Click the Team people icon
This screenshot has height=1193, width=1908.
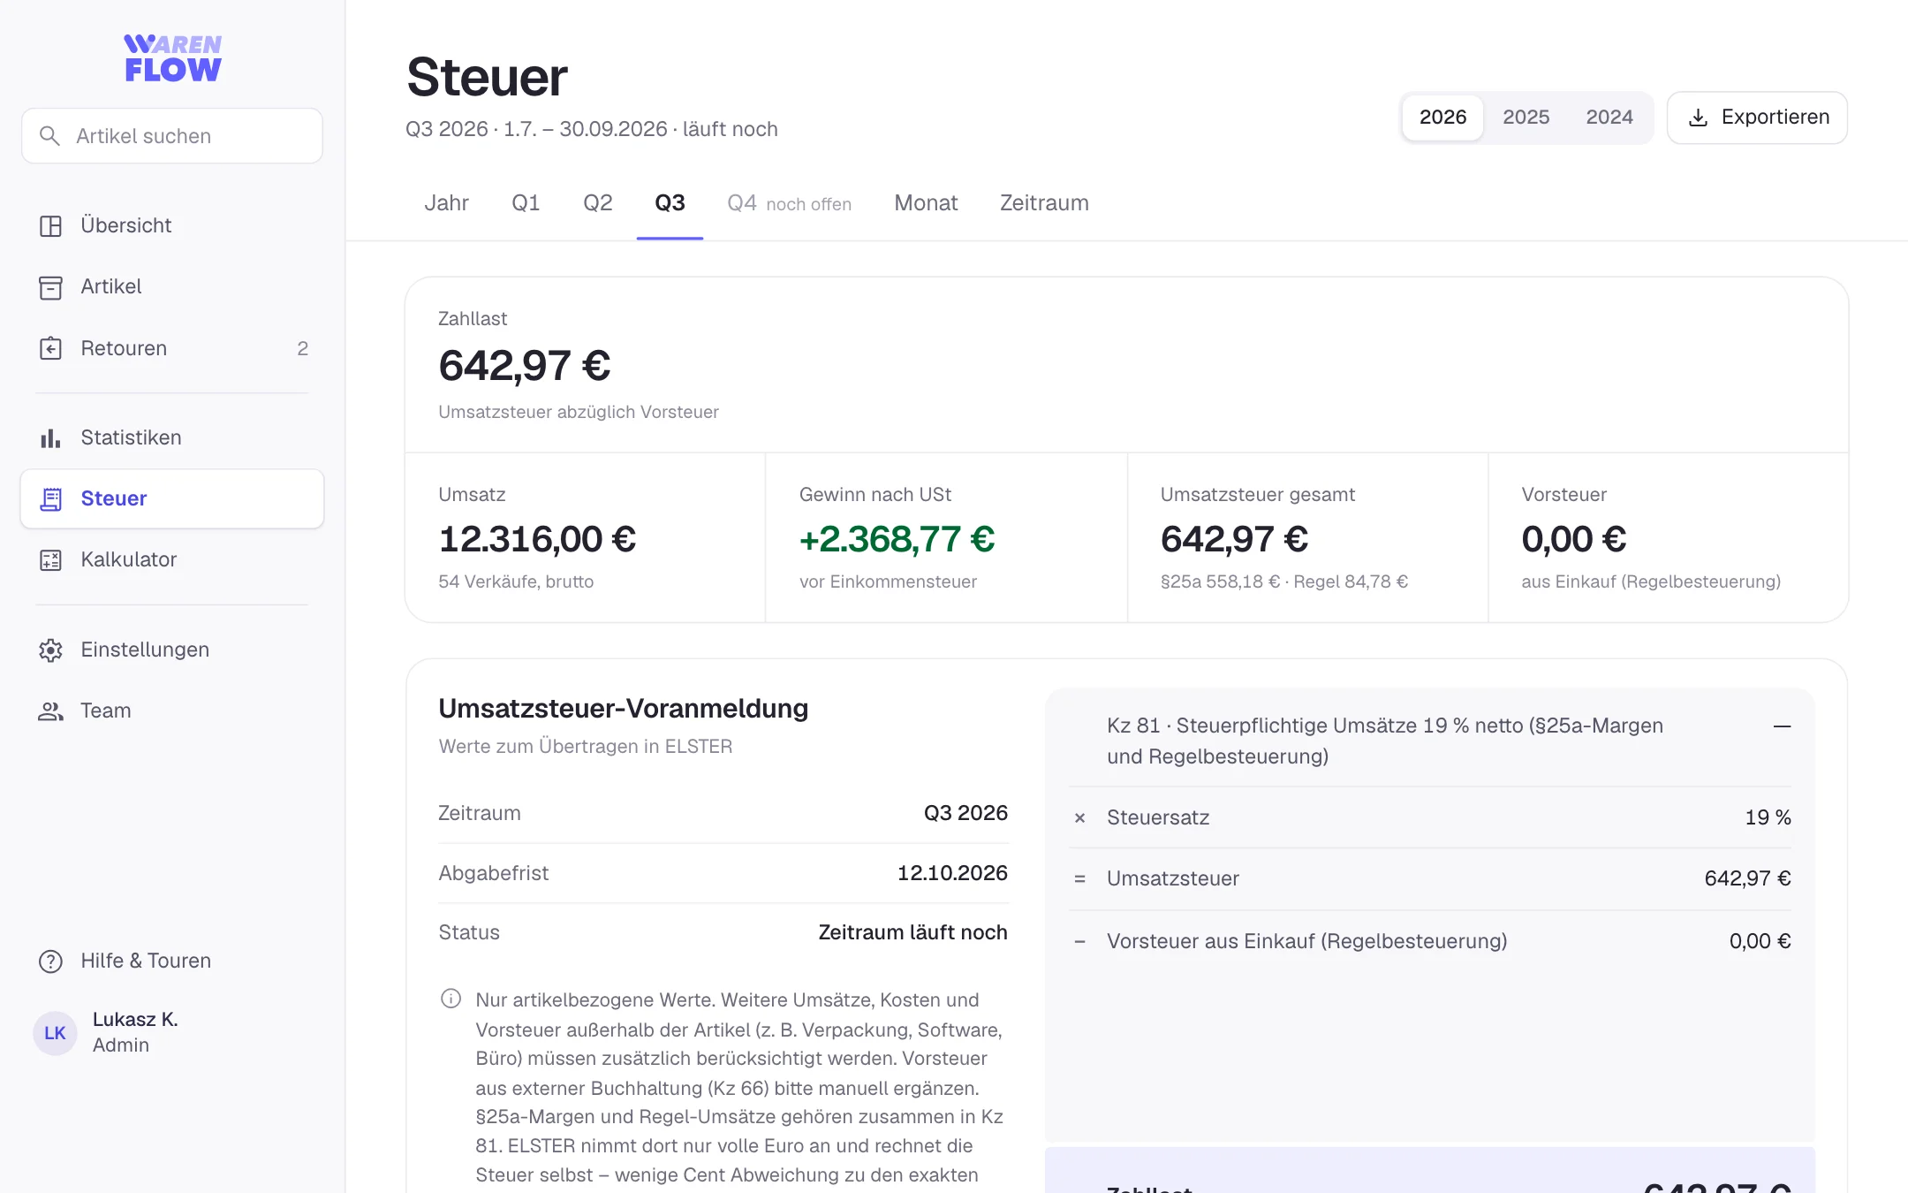coord(50,711)
